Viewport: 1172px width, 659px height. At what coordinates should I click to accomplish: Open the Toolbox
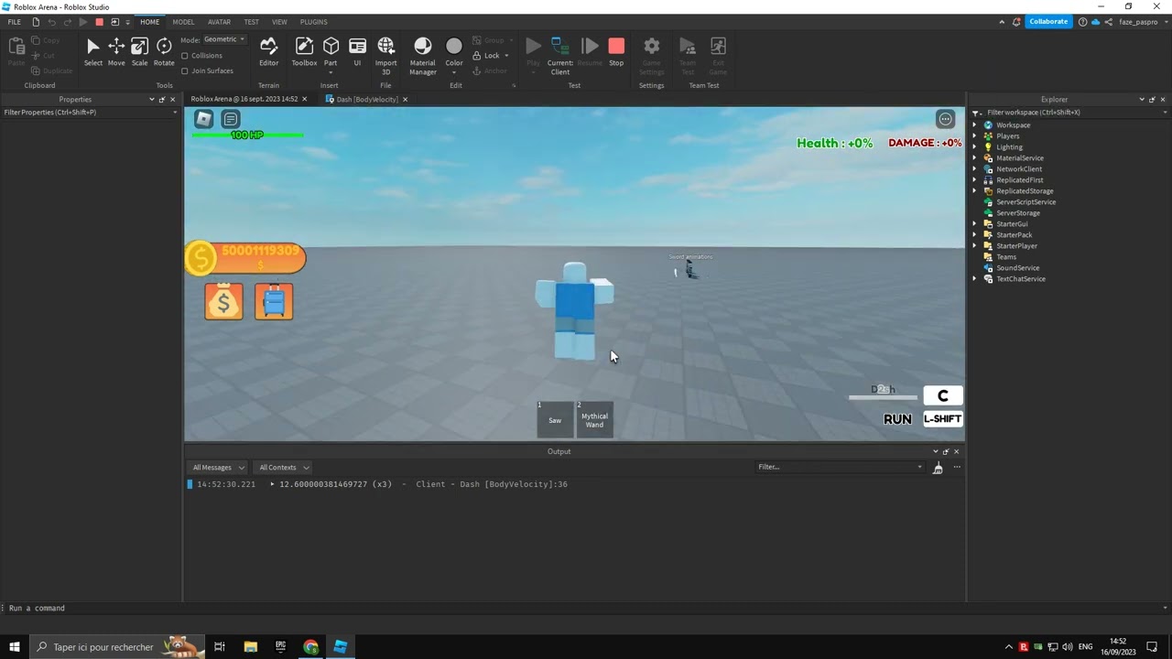pos(304,52)
